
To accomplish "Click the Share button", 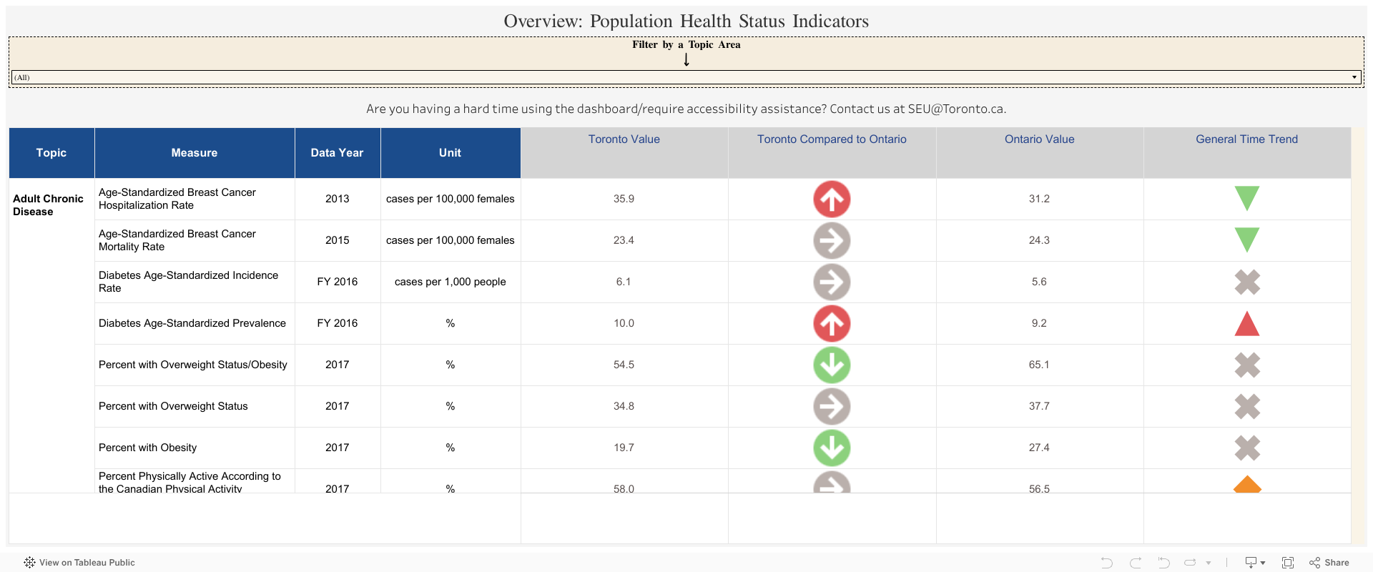I will point(1329,563).
